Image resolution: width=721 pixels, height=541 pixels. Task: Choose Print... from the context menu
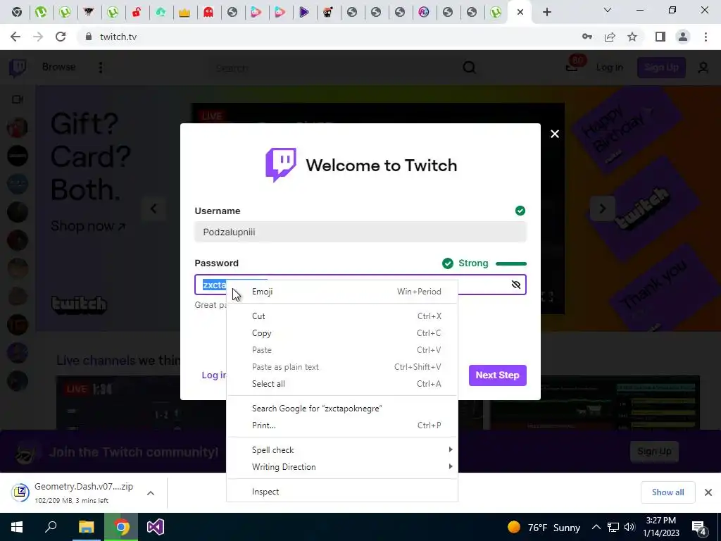point(342,425)
